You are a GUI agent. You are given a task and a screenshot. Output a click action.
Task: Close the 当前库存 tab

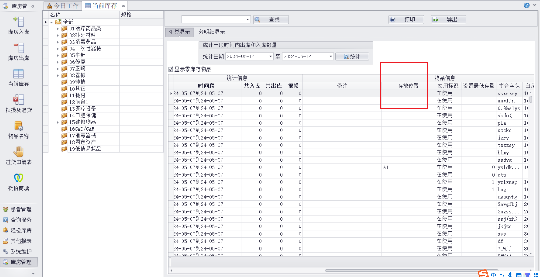click(x=123, y=6)
